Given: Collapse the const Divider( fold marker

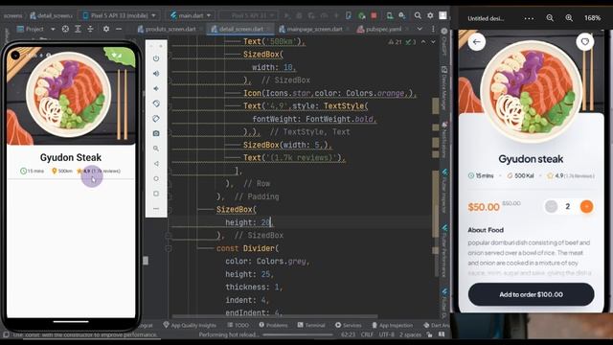Looking at the screenshot, I should [x=169, y=248].
